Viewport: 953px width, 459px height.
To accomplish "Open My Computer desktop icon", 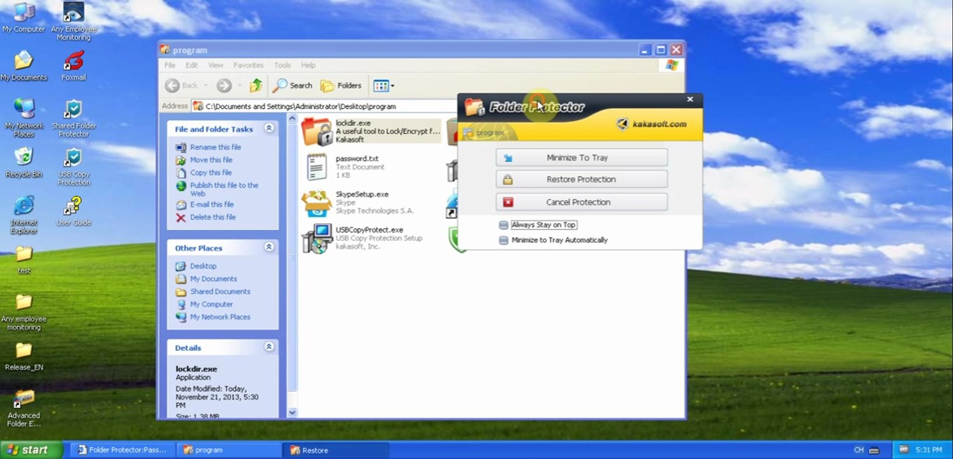I will (x=24, y=17).
